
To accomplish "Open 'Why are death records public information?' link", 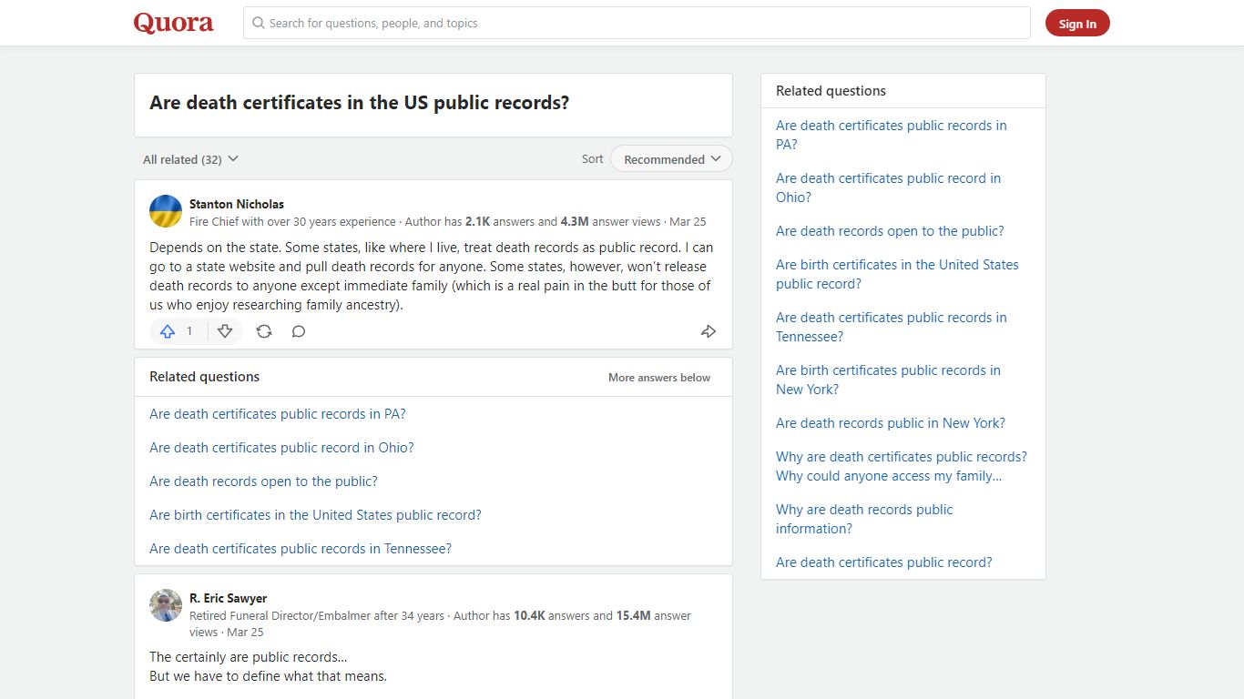I will 864,519.
